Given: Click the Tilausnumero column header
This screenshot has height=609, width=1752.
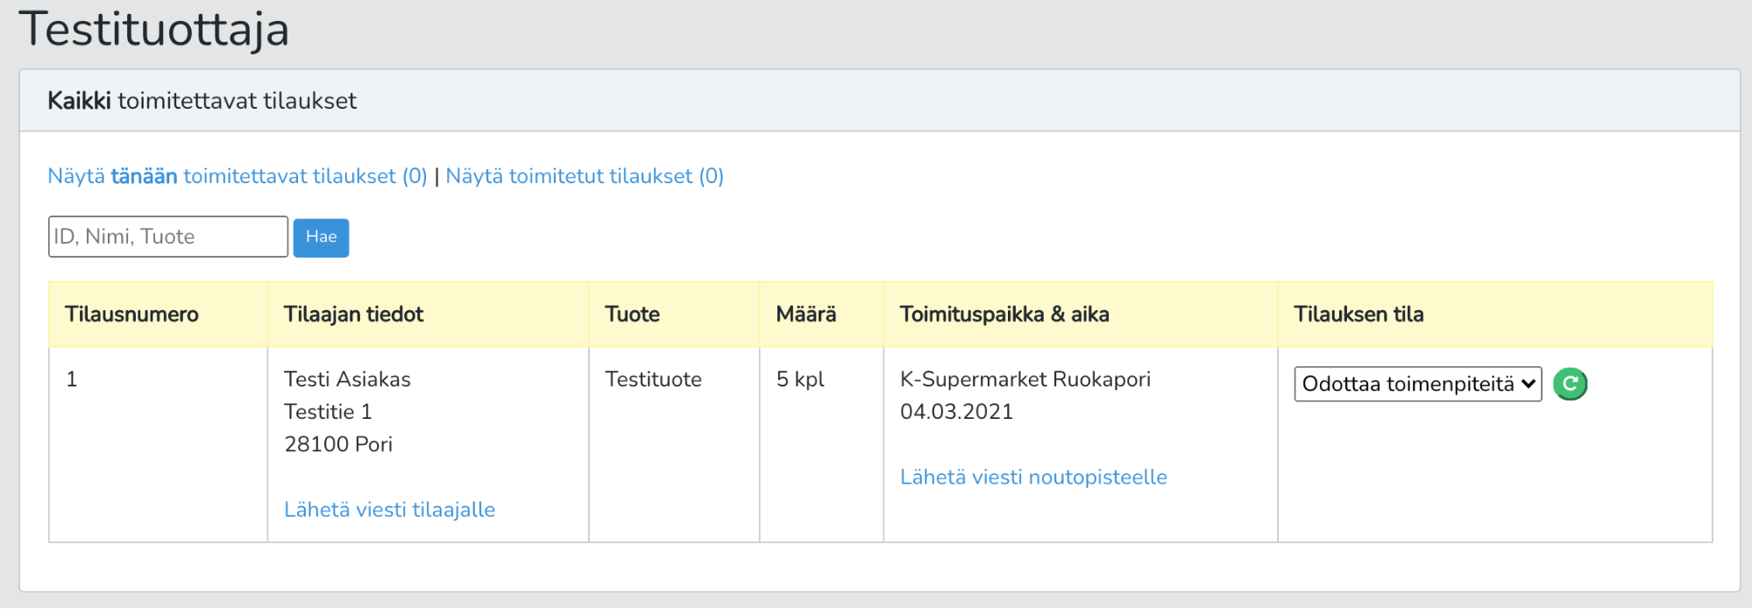Looking at the screenshot, I should tap(131, 314).
